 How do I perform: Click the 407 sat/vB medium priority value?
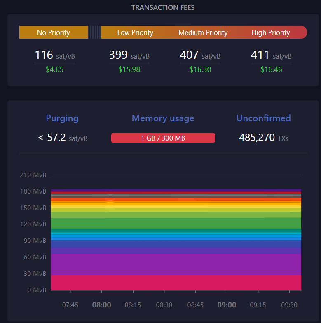point(200,55)
